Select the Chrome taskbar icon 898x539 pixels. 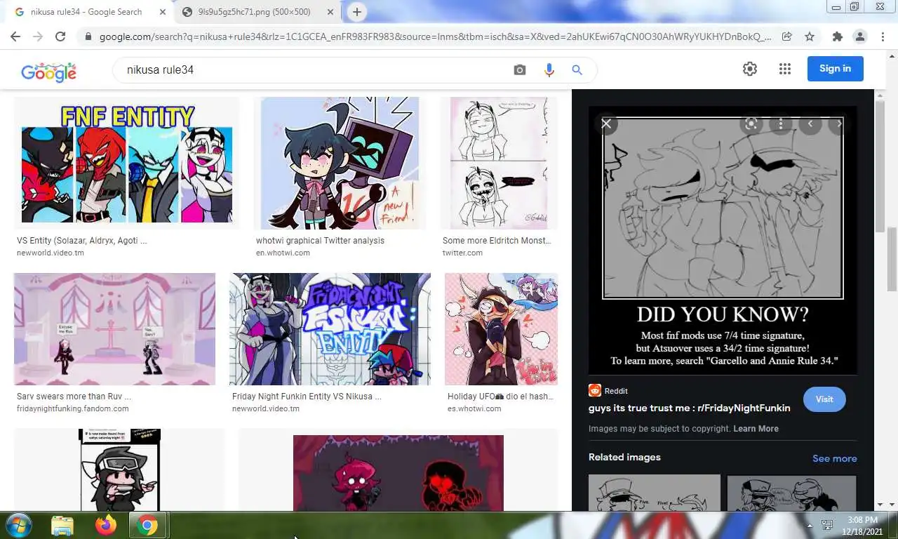coord(147,525)
